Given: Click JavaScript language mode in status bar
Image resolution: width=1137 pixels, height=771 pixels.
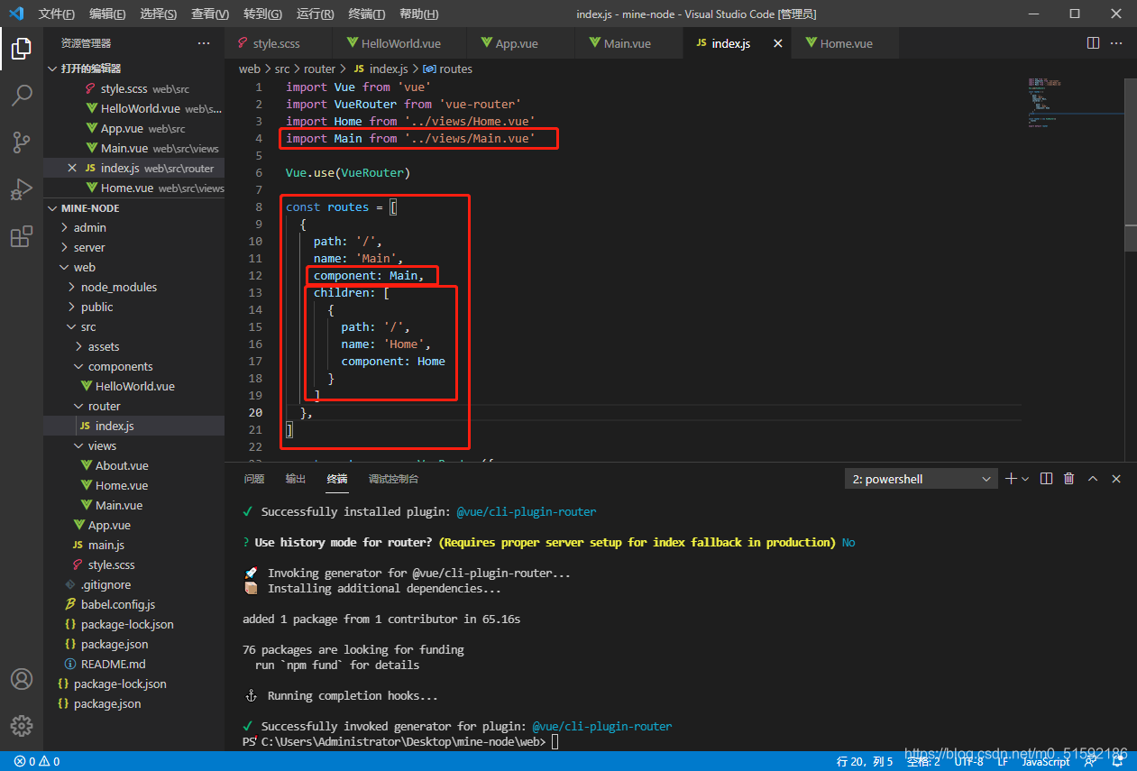Looking at the screenshot, I should pyautogui.click(x=1045, y=761).
